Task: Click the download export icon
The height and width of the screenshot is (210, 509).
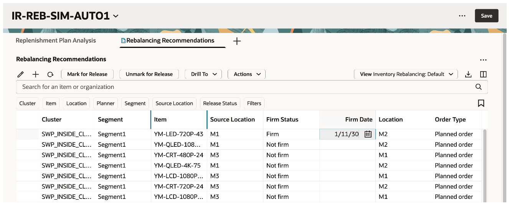Action: [468, 74]
